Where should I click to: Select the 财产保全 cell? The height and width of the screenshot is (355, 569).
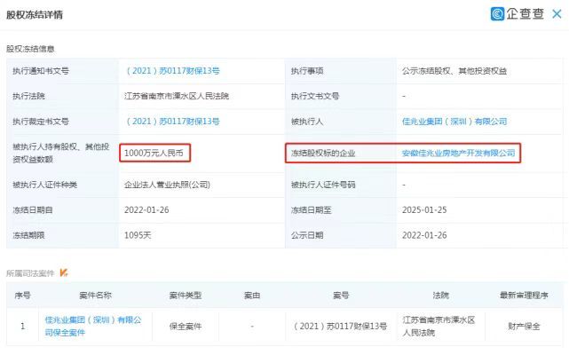click(x=524, y=327)
